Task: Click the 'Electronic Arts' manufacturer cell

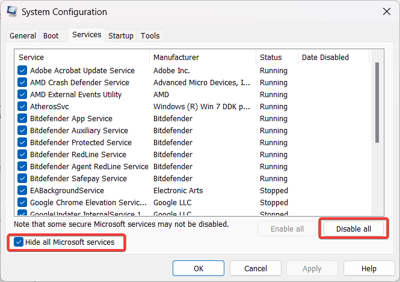Action: coord(178,190)
